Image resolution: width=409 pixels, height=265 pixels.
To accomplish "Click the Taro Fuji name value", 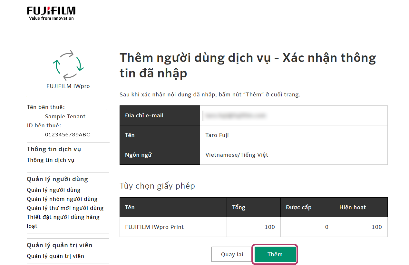I will (x=217, y=135).
